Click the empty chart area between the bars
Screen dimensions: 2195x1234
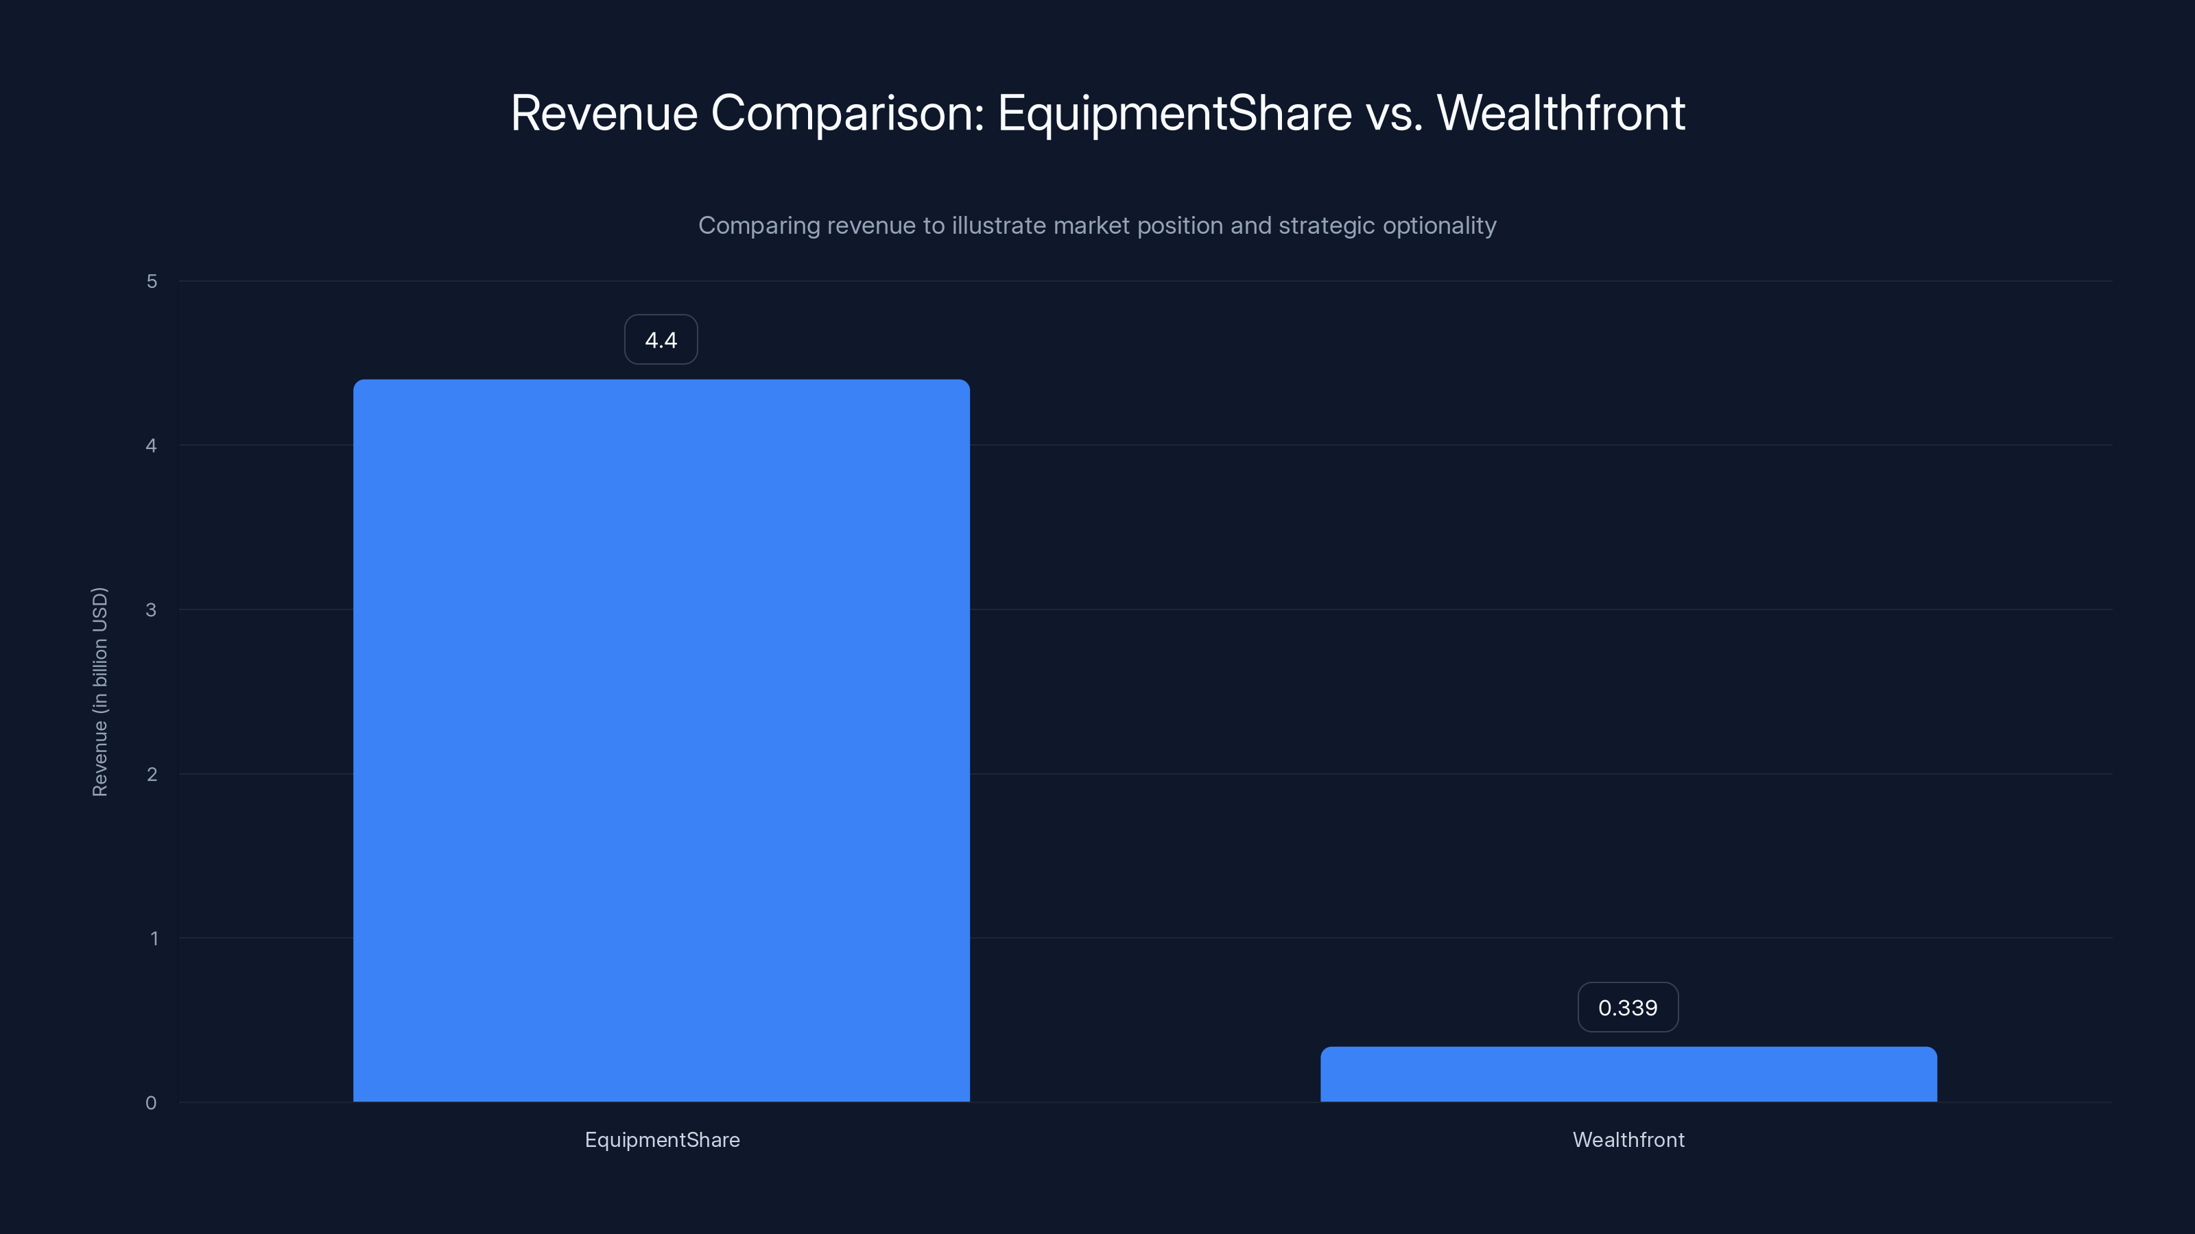[1150, 681]
